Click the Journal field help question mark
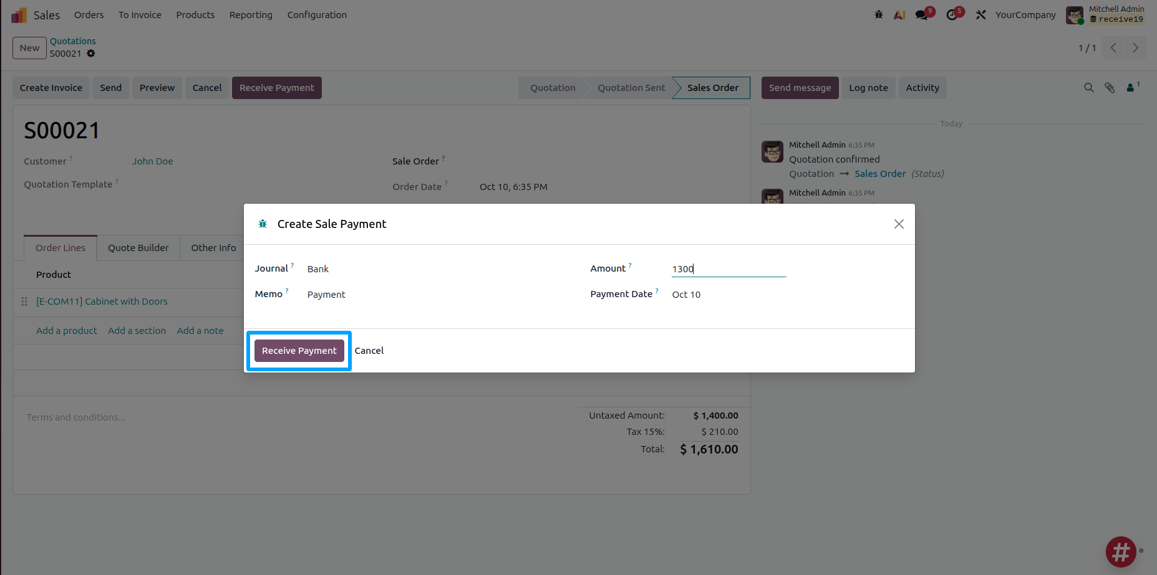The image size is (1157, 575). pos(292,265)
